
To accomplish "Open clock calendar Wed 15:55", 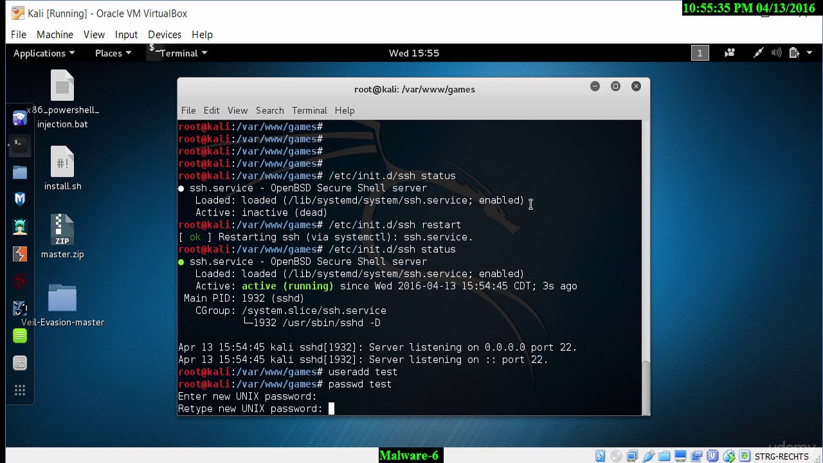I will (414, 53).
